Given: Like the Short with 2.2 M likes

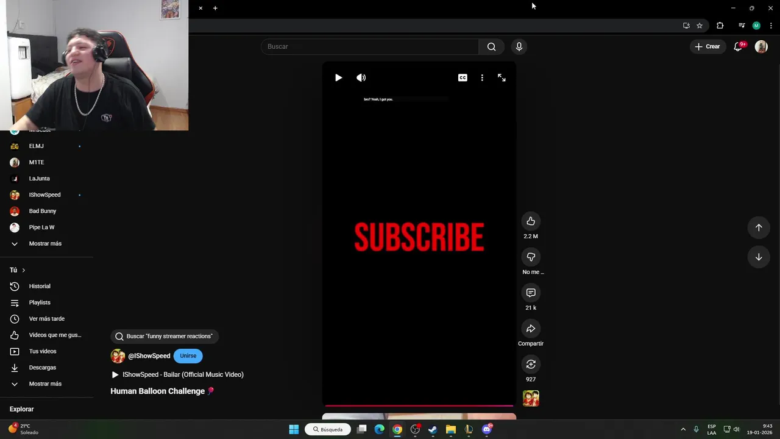Looking at the screenshot, I should tap(531, 221).
